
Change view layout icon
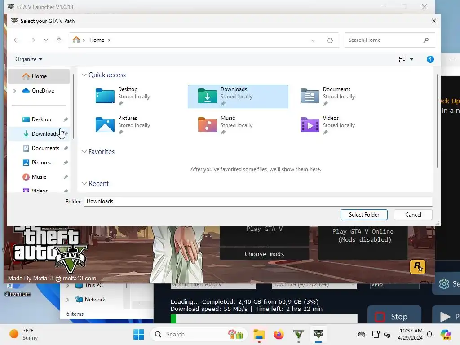(x=402, y=59)
